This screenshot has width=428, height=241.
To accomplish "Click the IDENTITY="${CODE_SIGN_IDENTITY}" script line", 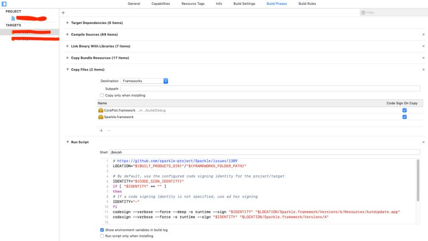I will [148, 181].
